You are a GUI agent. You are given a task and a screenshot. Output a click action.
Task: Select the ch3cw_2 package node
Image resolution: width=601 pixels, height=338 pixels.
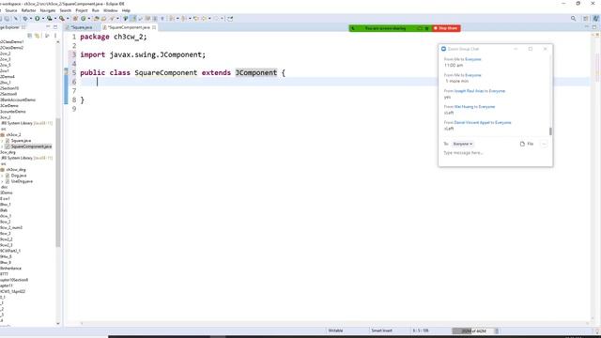(x=13, y=135)
